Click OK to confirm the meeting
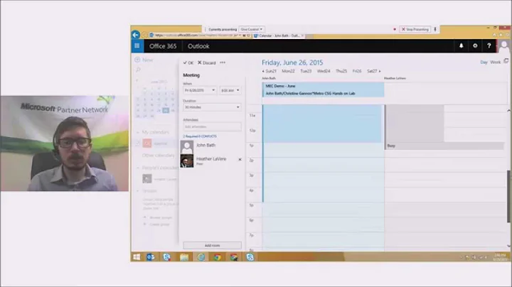Viewport: 512px width, 287px height. (188, 63)
